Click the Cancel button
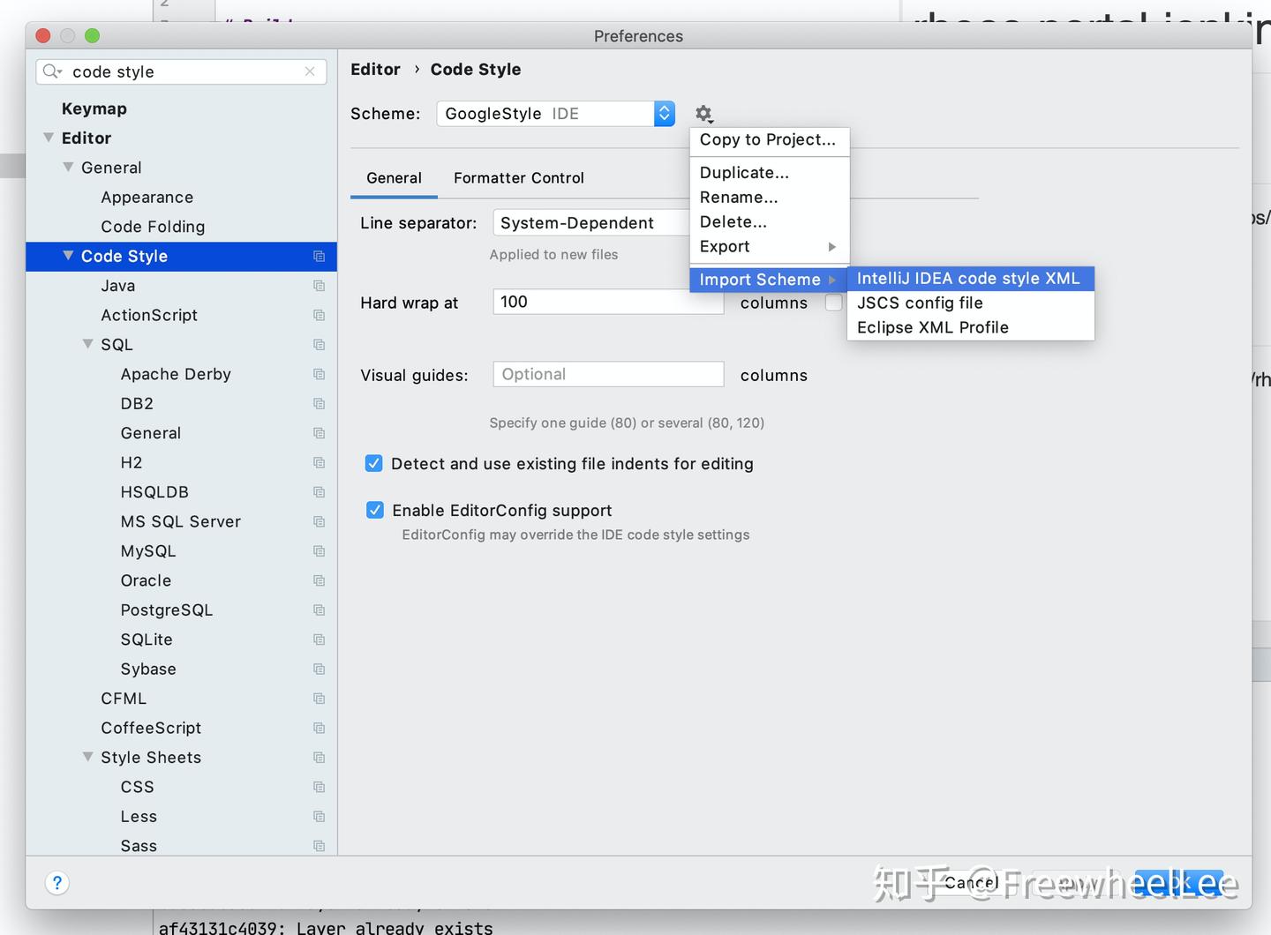 pos(971,882)
